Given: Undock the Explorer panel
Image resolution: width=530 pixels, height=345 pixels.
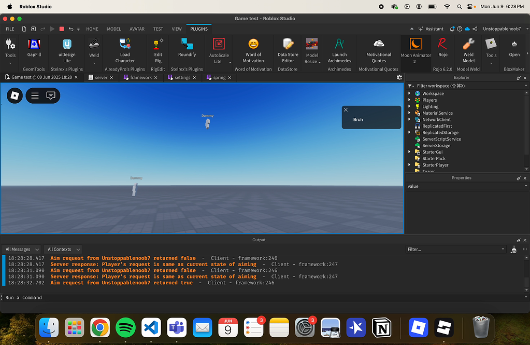Looking at the screenshot, I should 519,78.
